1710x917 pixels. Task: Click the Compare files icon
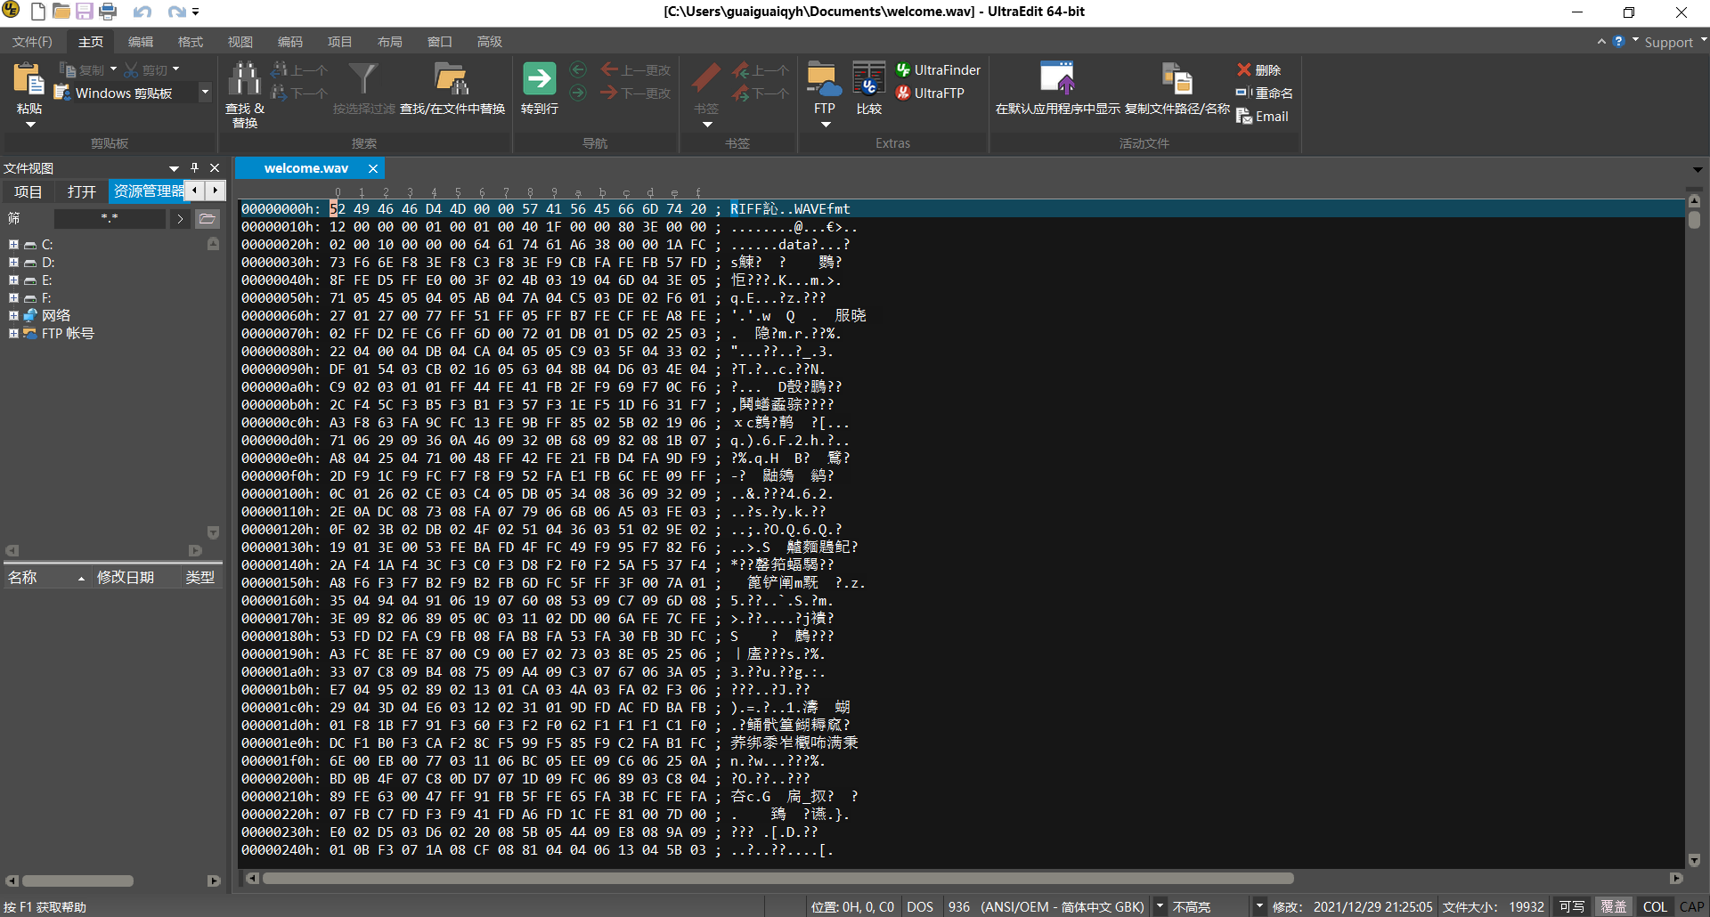tap(868, 79)
